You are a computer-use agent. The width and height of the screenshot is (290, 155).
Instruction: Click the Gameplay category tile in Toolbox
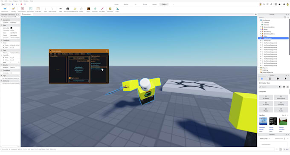coord(281,103)
